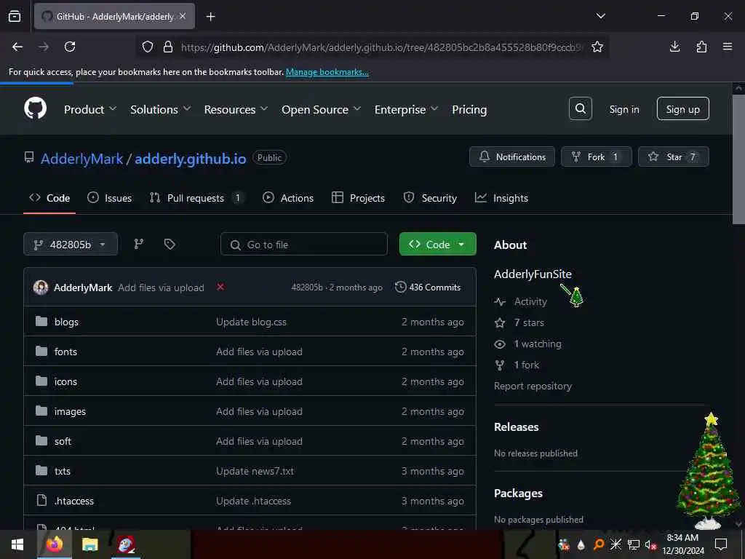Click the Sign up button
The width and height of the screenshot is (745, 559).
click(682, 109)
